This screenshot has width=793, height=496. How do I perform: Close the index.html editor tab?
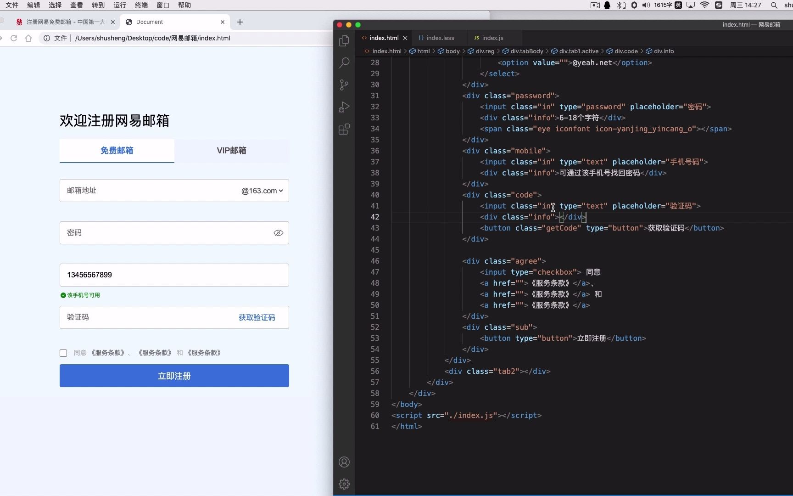(405, 38)
